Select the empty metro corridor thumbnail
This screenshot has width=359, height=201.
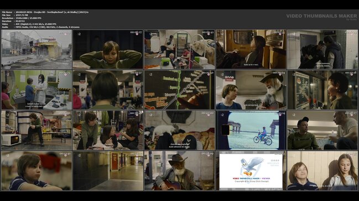[108, 171]
